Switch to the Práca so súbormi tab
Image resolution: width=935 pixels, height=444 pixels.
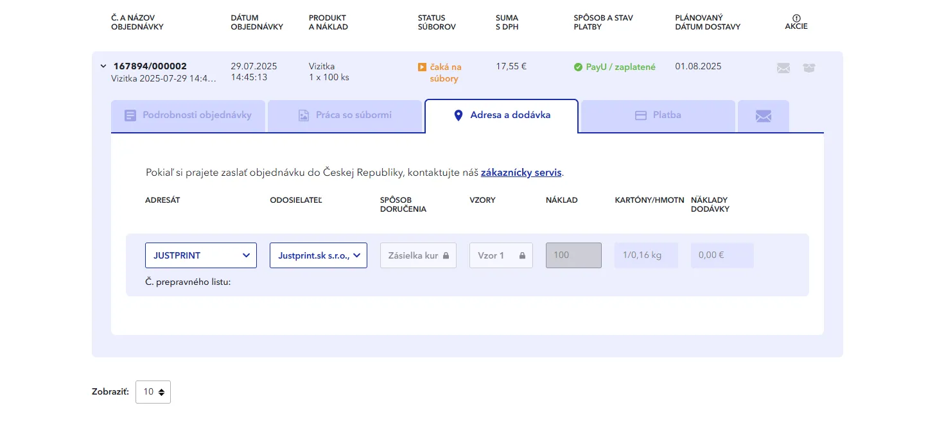click(x=345, y=115)
